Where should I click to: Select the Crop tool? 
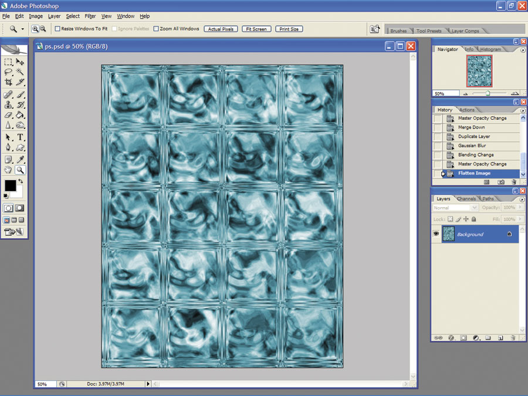click(8, 82)
